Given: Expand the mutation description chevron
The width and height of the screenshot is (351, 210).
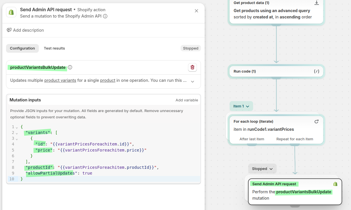Looking at the screenshot, I should pos(193,82).
